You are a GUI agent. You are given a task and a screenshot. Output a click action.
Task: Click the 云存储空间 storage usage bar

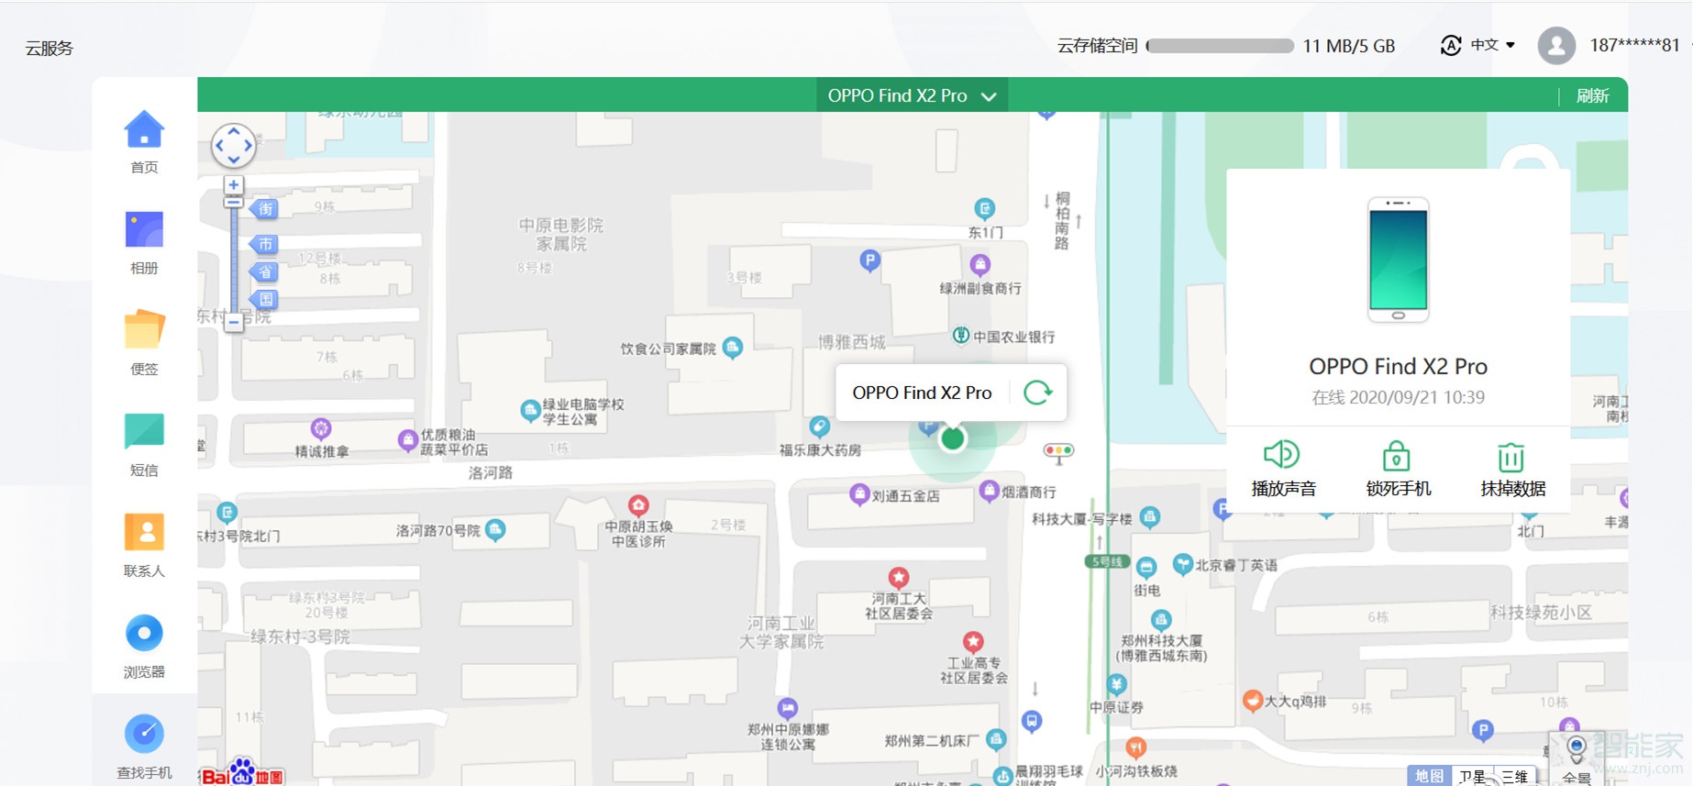tap(1220, 46)
